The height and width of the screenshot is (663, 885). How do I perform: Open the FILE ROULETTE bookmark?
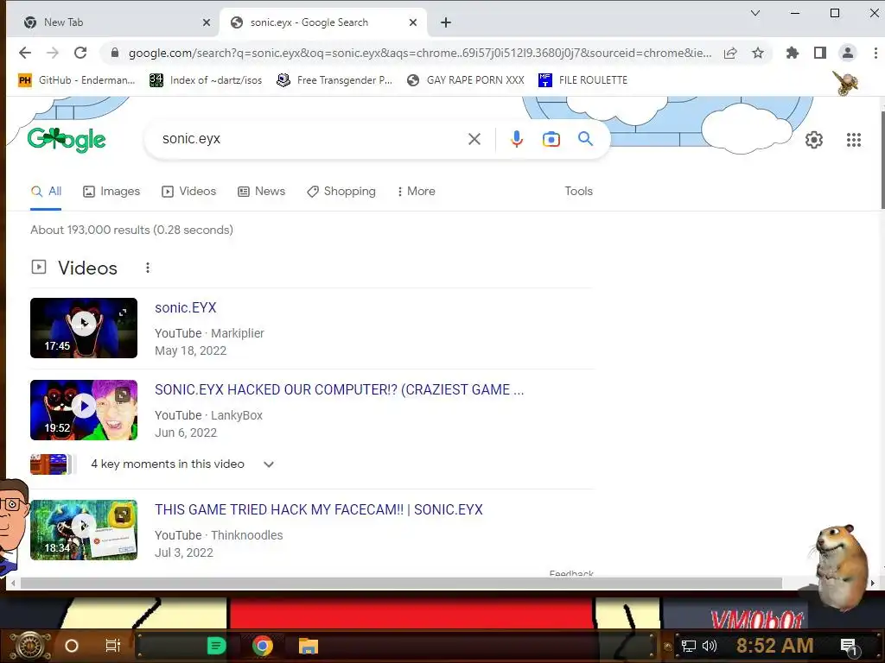click(583, 80)
